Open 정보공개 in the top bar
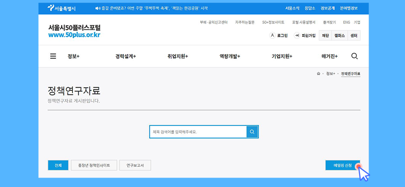 (x=328, y=8)
